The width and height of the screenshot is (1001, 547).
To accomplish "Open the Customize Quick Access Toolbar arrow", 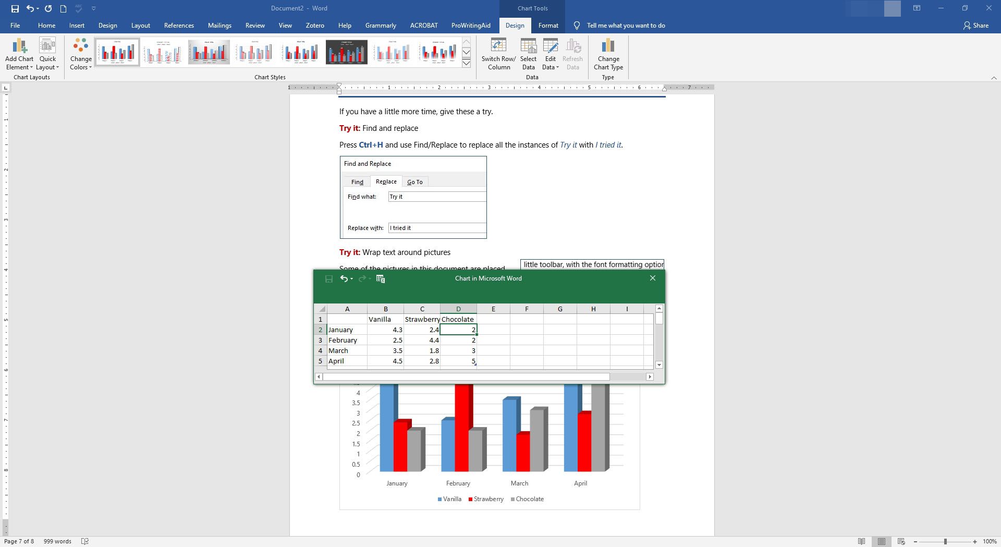I will [94, 8].
